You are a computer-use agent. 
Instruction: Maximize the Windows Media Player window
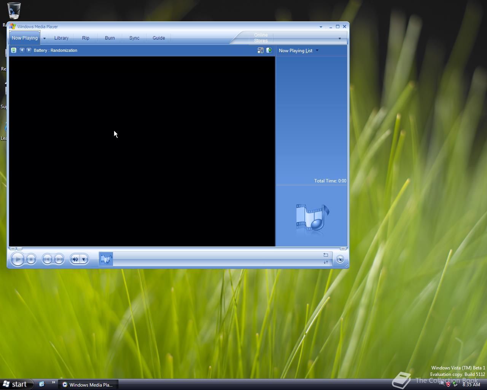coord(337,27)
